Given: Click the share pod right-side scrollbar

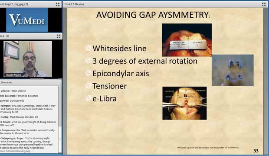Looking at the screenshot, I should pos(266,81).
